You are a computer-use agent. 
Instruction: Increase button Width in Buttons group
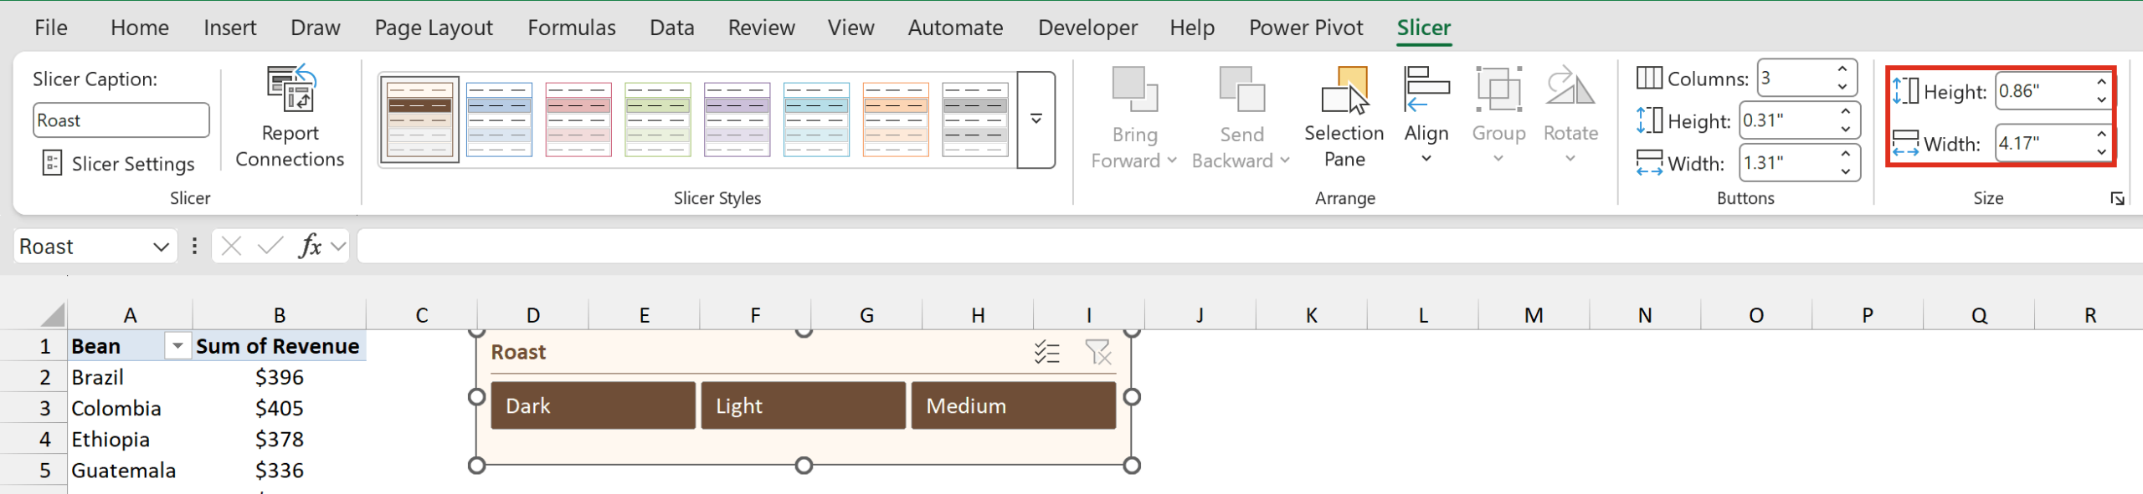(x=1846, y=155)
